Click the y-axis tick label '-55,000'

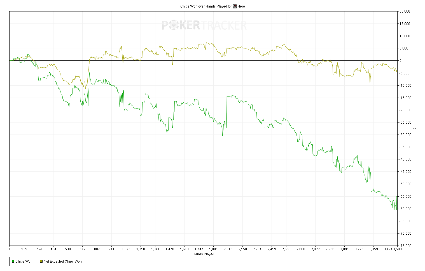pos(405,197)
